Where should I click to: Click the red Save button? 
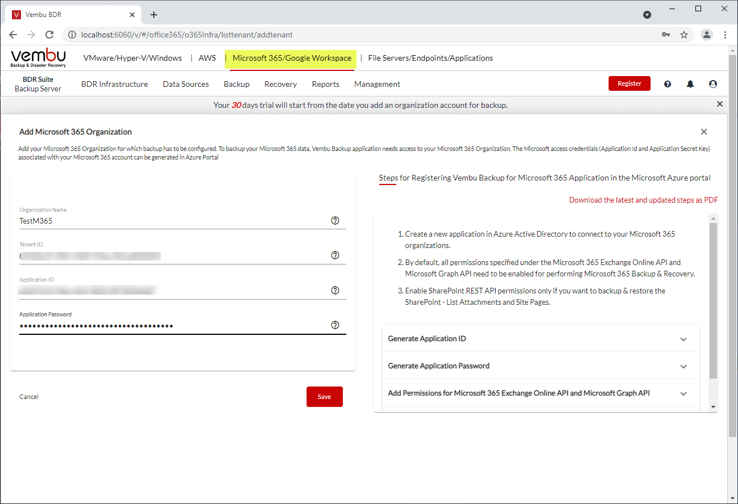pyautogui.click(x=324, y=397)
